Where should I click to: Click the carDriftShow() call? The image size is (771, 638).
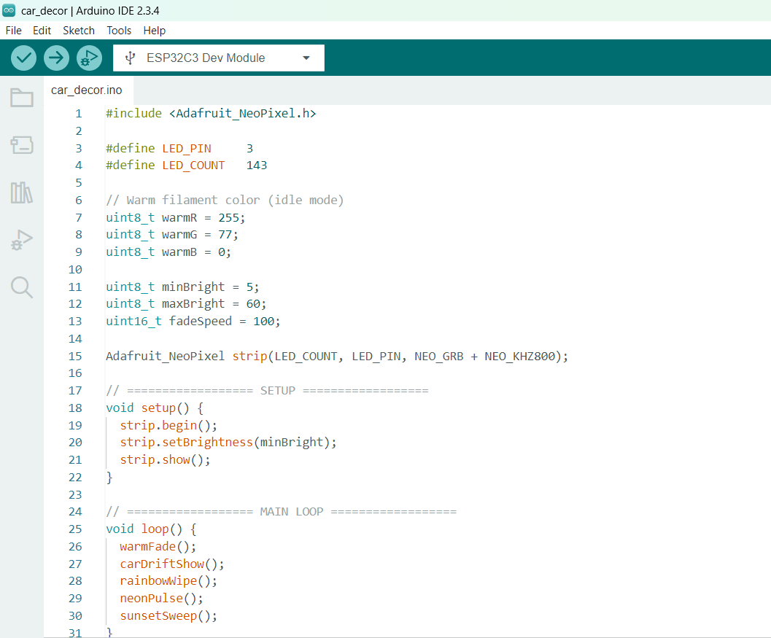coord(172,564)
